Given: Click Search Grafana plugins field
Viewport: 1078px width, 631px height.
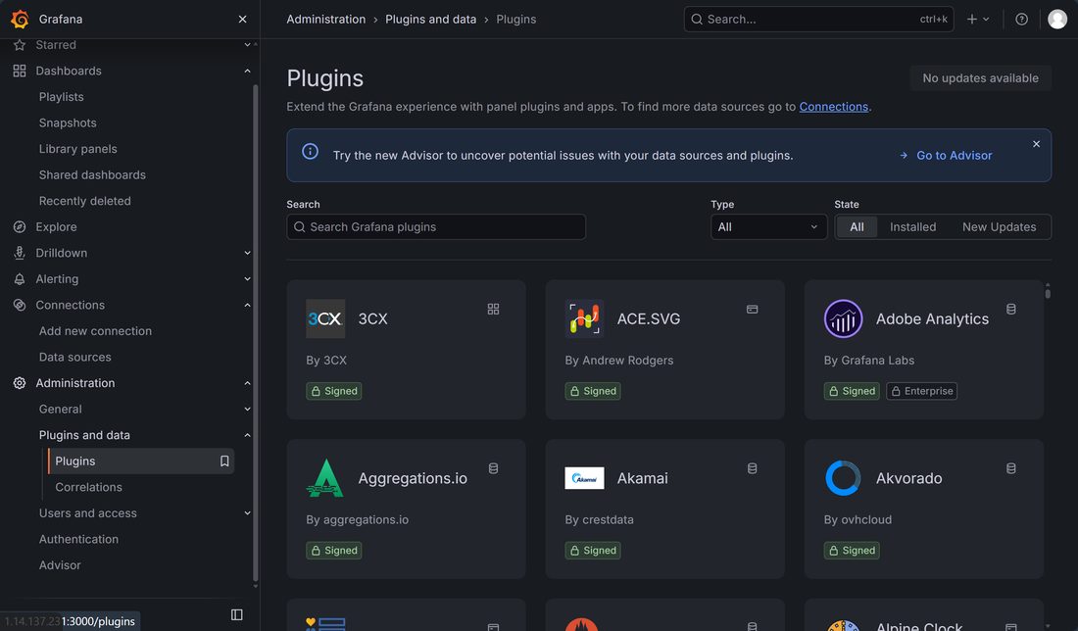Looking at the screenshot, I should [436, 227].
